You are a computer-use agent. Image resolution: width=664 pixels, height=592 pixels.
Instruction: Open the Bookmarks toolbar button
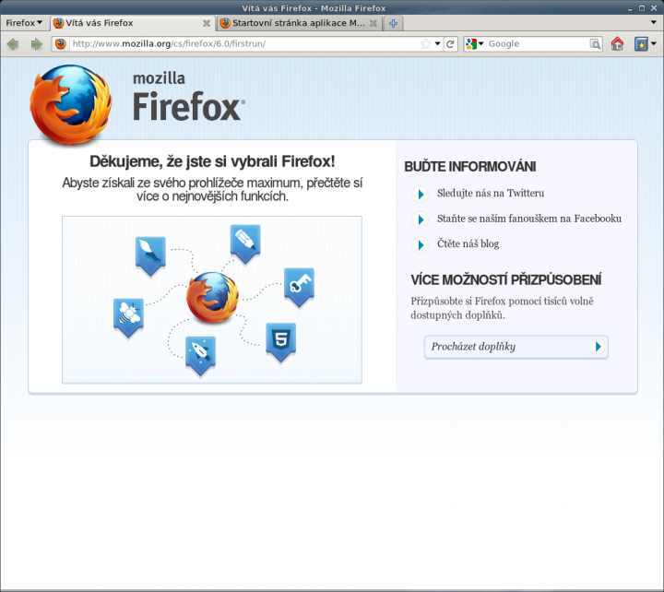point(641,44)
